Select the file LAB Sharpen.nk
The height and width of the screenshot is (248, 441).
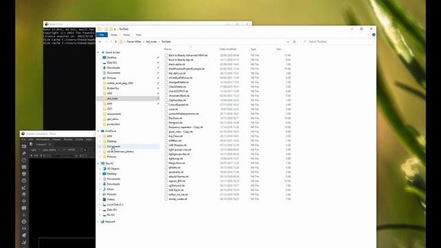point(177,145)
